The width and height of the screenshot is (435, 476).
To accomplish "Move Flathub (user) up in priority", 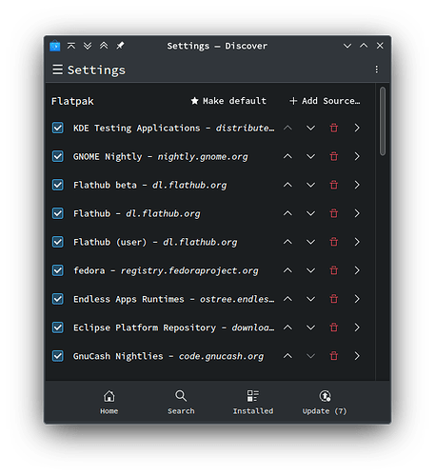I will pos(287,242).
